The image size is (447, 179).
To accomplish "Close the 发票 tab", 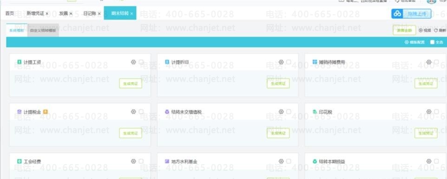I will tap(71, 13).
